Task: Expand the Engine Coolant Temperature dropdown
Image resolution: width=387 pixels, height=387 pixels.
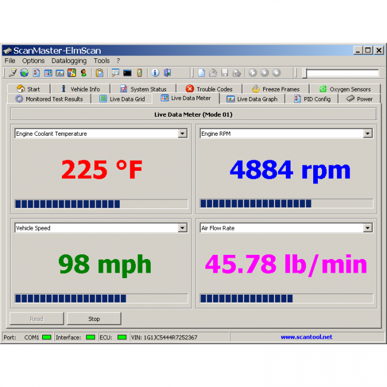Action: pyautogui.click(x=183, y=134)
